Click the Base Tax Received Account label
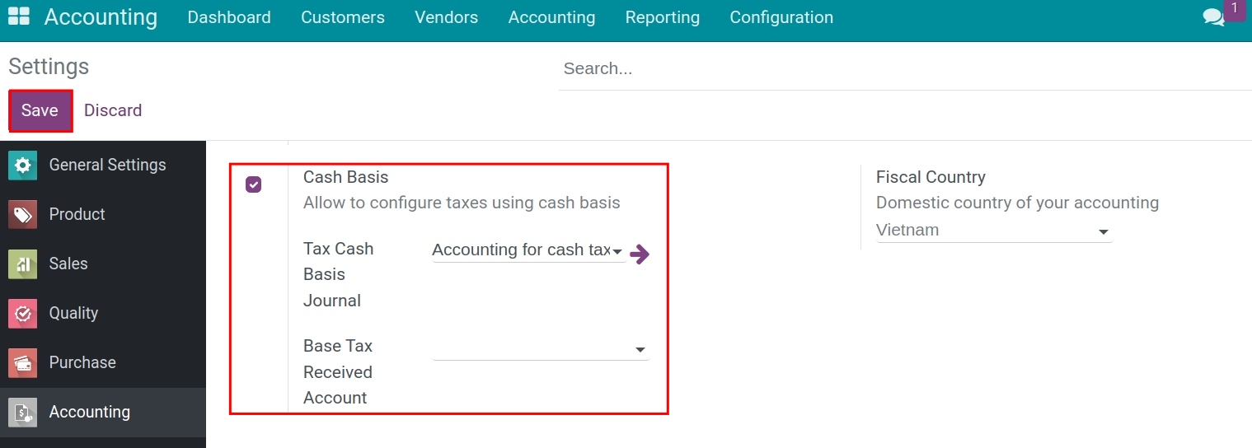The height and width of the screenshot is (448, 1252). [x=338, y=371]
